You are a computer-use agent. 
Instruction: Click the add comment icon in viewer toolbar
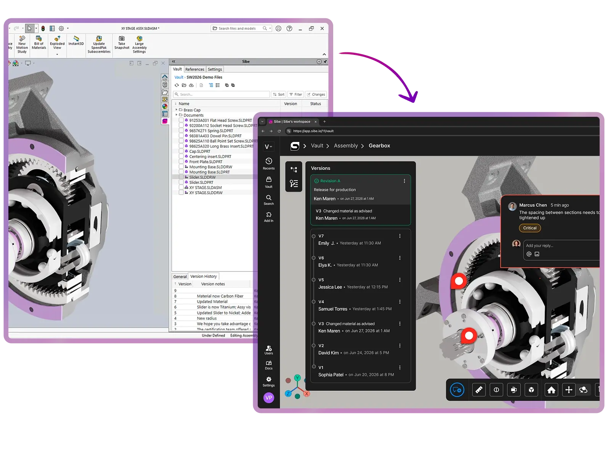pyautogui.click(x=457, y=390)
